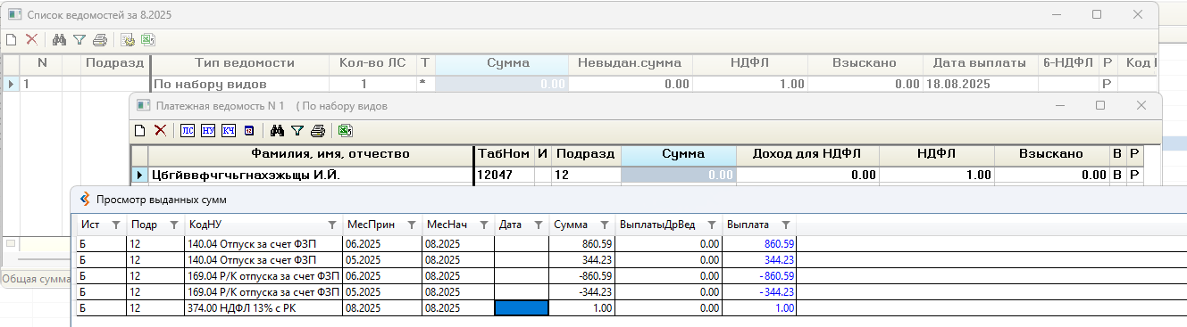Open the КодНУ column filter dropdown
Screen dimensions: 1187x327
(x=332, y=225)
